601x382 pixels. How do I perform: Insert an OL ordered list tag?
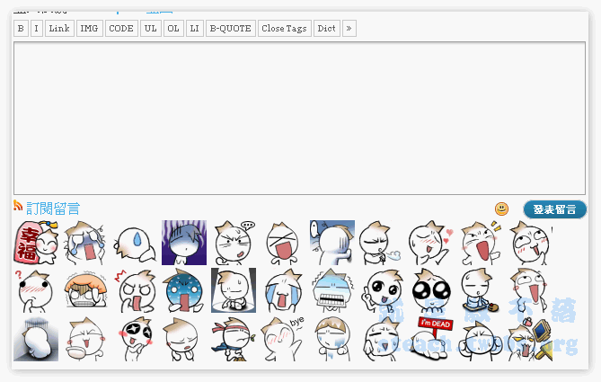click(x=173, y=29)
